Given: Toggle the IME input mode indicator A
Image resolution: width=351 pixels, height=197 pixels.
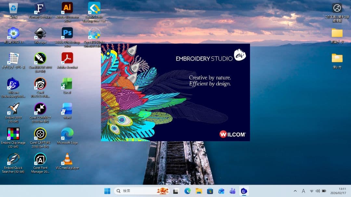Looking at the screenshot, I should point(303,191).
